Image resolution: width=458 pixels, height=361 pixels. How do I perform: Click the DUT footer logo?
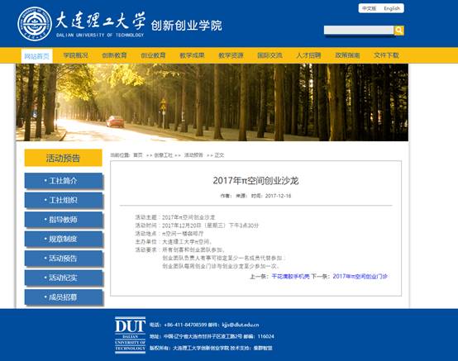pos(131,335)
